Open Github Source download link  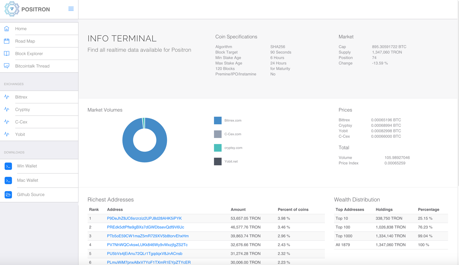tap(39, 195)
